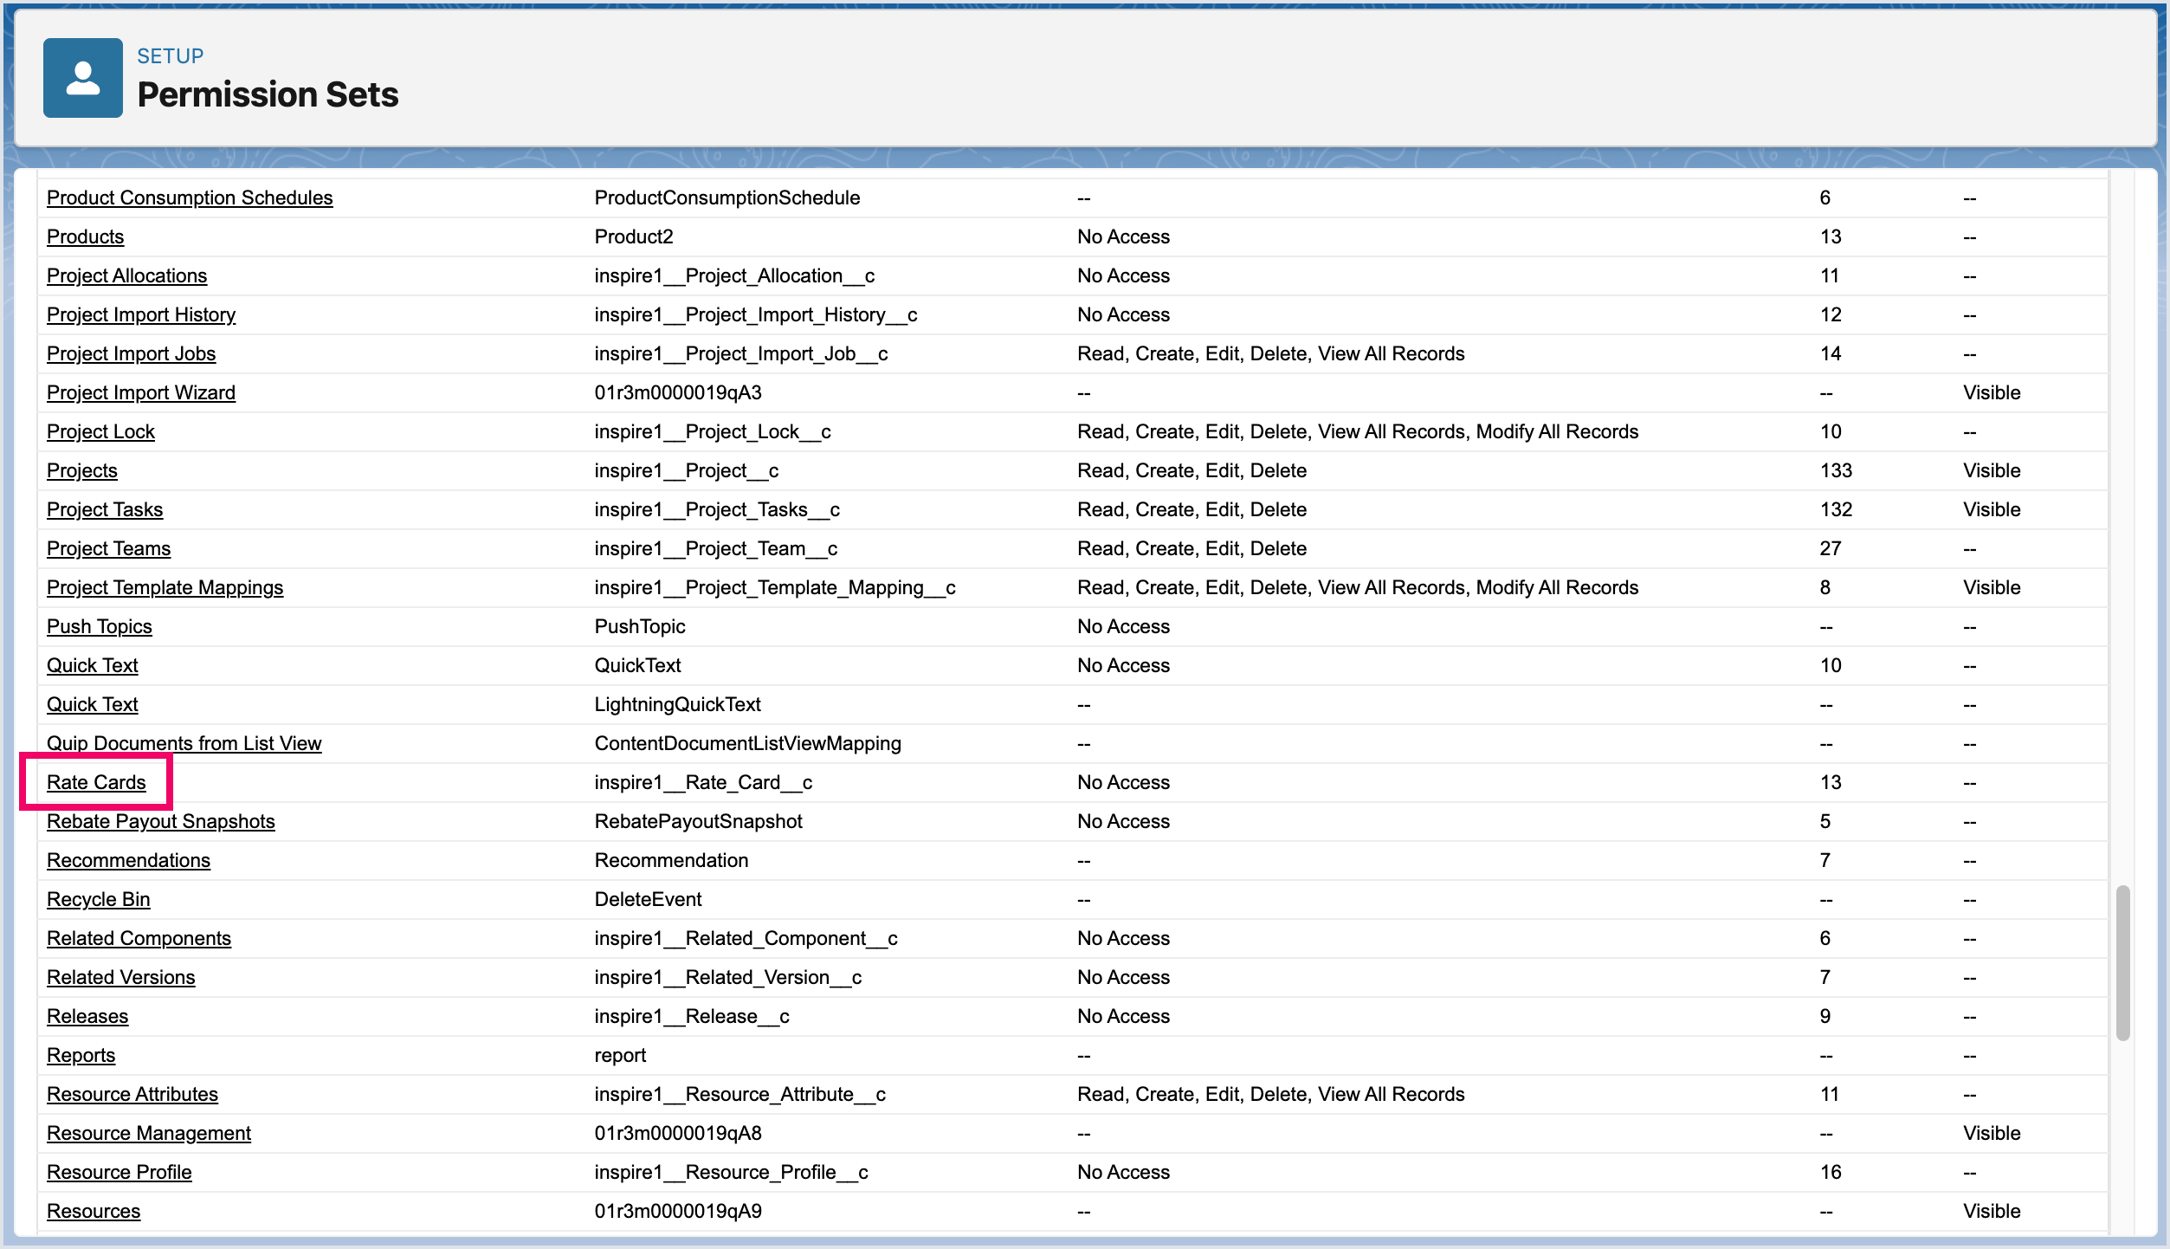Open Resource Management link

pos(149,1133)
